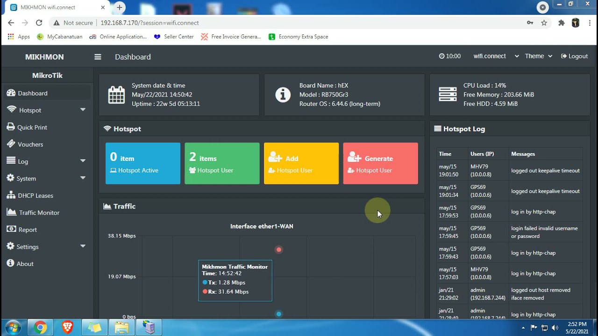Expand the Log sidebar menu

coord(47,161)
